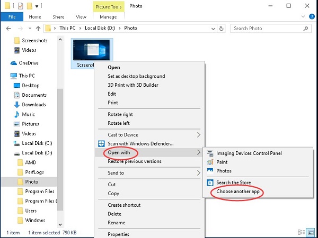Select Imaging Devices Control Panel icon
Screen dimensions: 318x238
coord(210,153)
